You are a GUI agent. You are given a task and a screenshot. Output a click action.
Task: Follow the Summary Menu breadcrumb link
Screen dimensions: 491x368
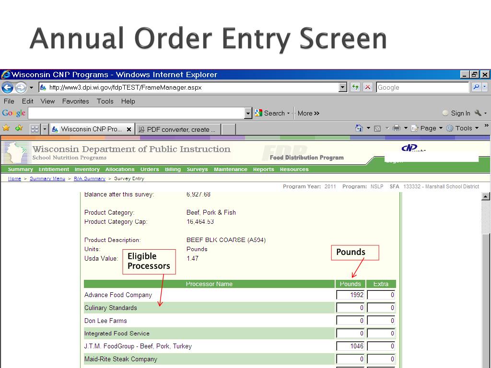[47, 179]
